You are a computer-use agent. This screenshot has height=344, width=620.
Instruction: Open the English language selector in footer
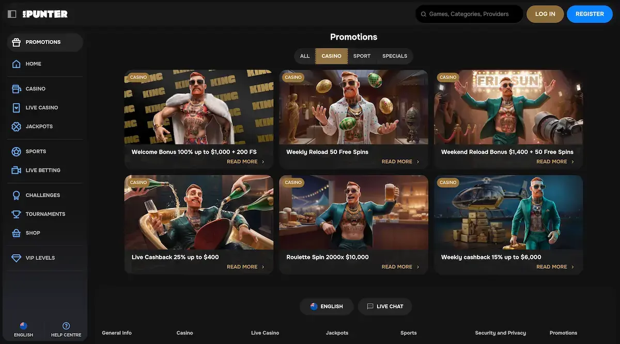point(327,306)
